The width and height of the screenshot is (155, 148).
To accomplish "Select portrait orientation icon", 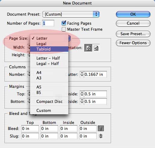I will pos(88,48).
